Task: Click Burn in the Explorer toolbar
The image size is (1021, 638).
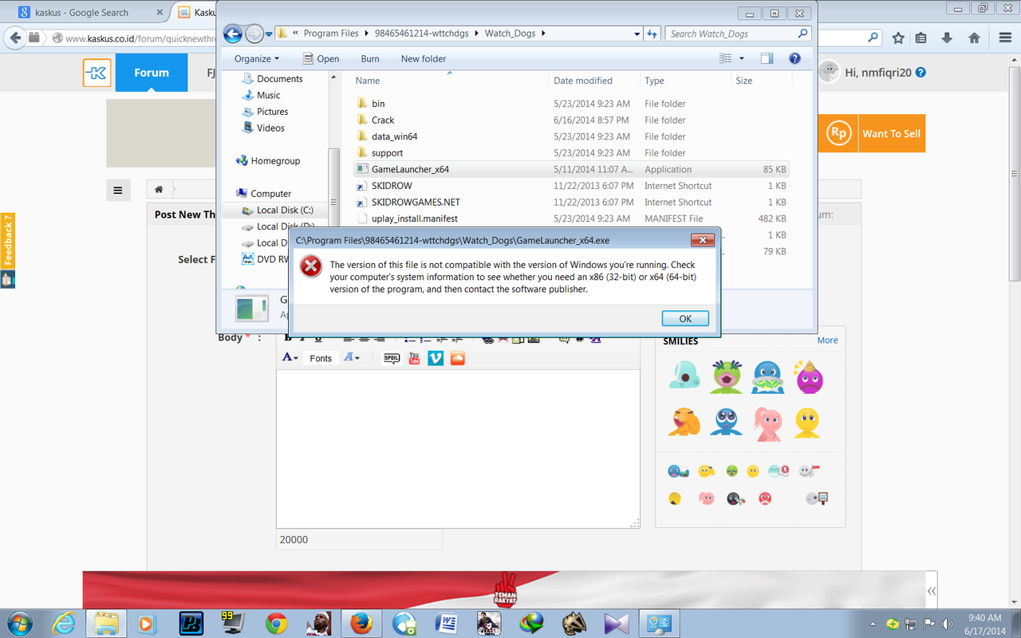Action: click(370, 58)
